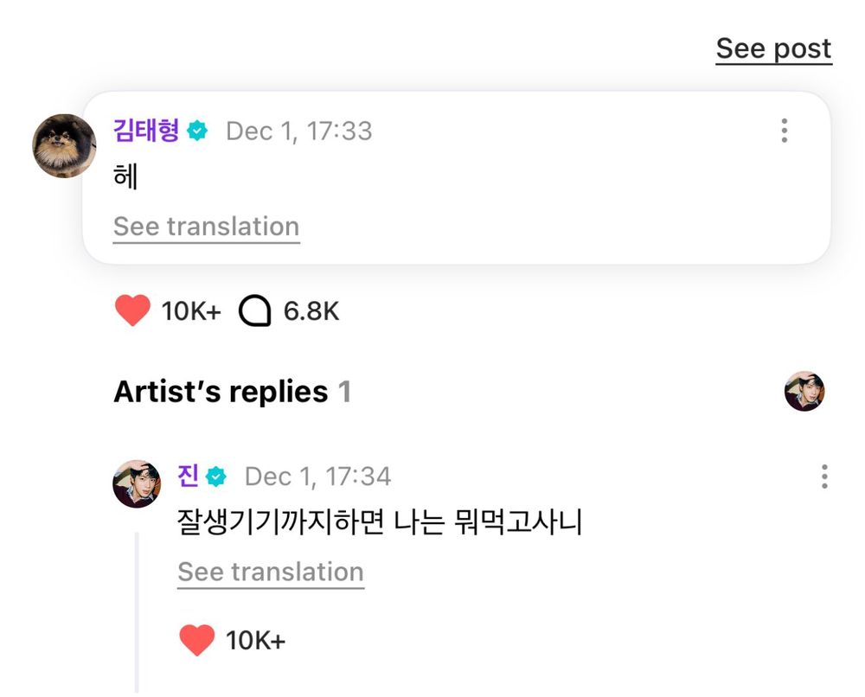Click the 6.8K reply count
The image size is (865, 697).
click(x=311, y=311)
